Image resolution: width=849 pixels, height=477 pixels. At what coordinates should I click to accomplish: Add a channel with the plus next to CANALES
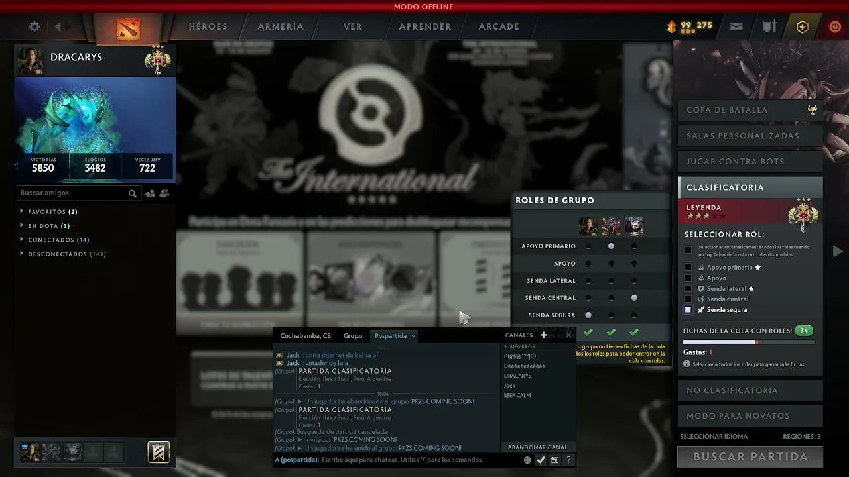[544, 335]
